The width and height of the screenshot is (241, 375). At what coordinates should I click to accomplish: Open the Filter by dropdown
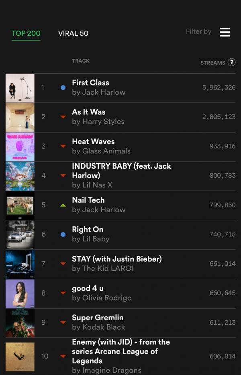(198, 31)
